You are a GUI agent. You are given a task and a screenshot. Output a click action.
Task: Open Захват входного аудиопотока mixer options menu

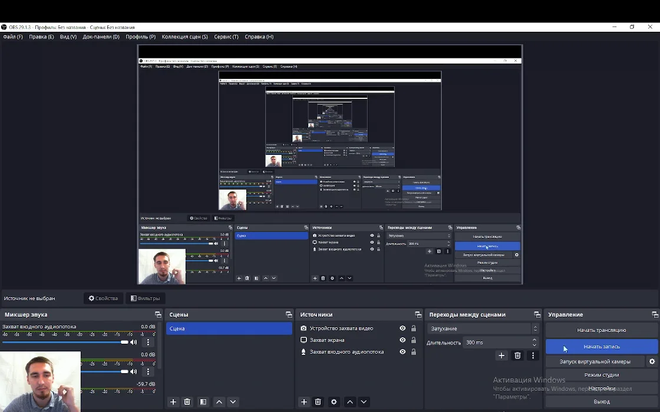pos(148,342)
